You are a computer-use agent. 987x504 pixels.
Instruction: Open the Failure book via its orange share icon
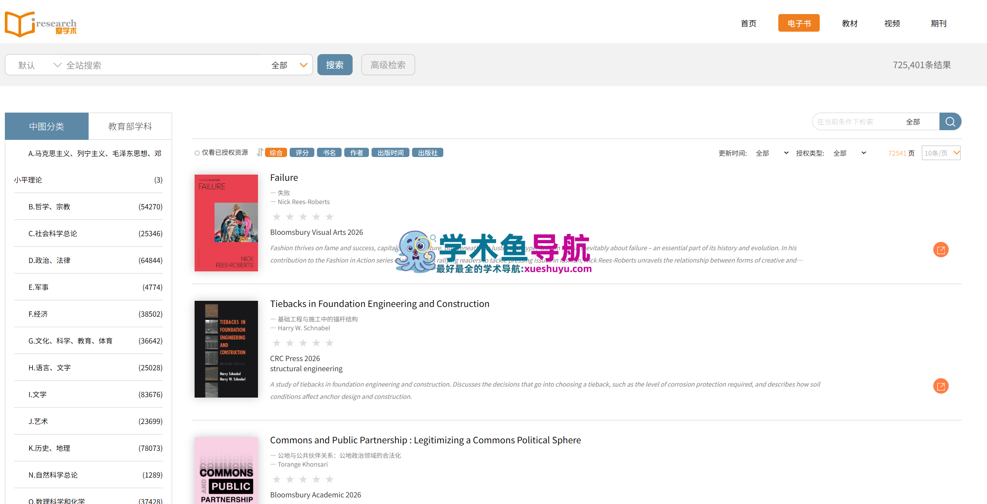coord(941,249)
